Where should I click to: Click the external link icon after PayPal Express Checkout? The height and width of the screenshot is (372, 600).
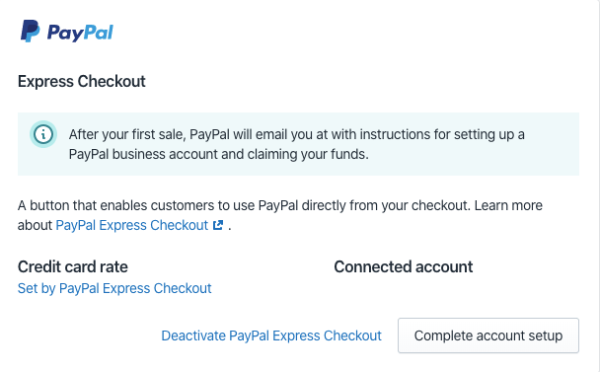218,225
